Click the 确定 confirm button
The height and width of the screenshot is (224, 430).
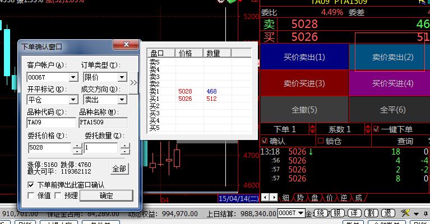coord(106,195)
